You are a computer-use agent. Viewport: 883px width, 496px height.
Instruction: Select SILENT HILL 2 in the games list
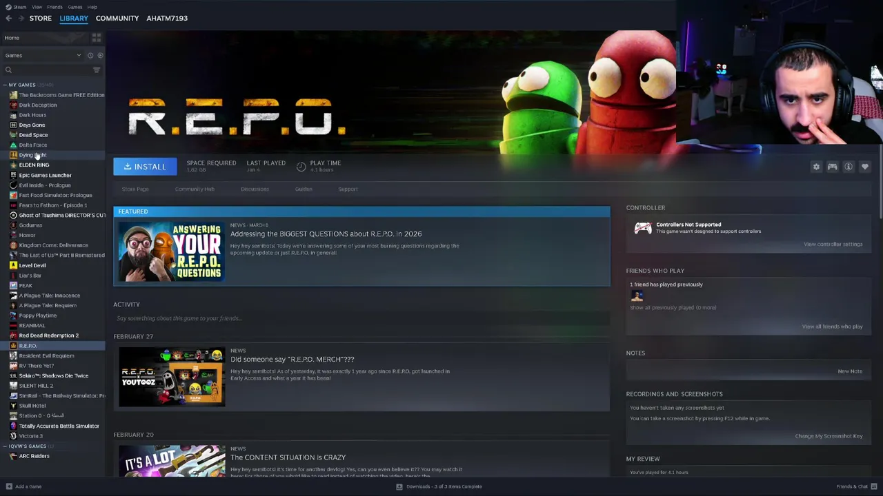pyautogui.click(x=52, y=386)
